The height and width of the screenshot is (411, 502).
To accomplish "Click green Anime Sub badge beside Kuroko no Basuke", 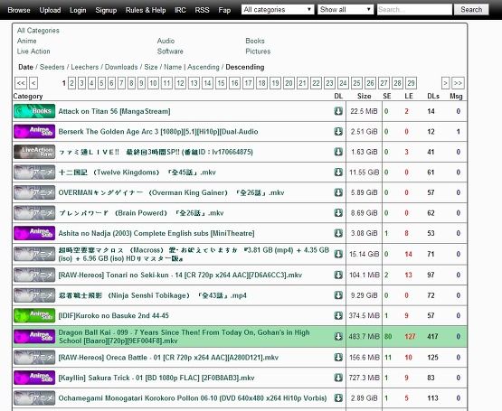I will (x=34, y=315).
